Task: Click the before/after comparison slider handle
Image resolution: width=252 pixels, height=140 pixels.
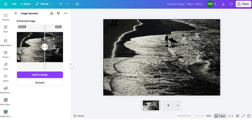Action: [x=45, y=47]
